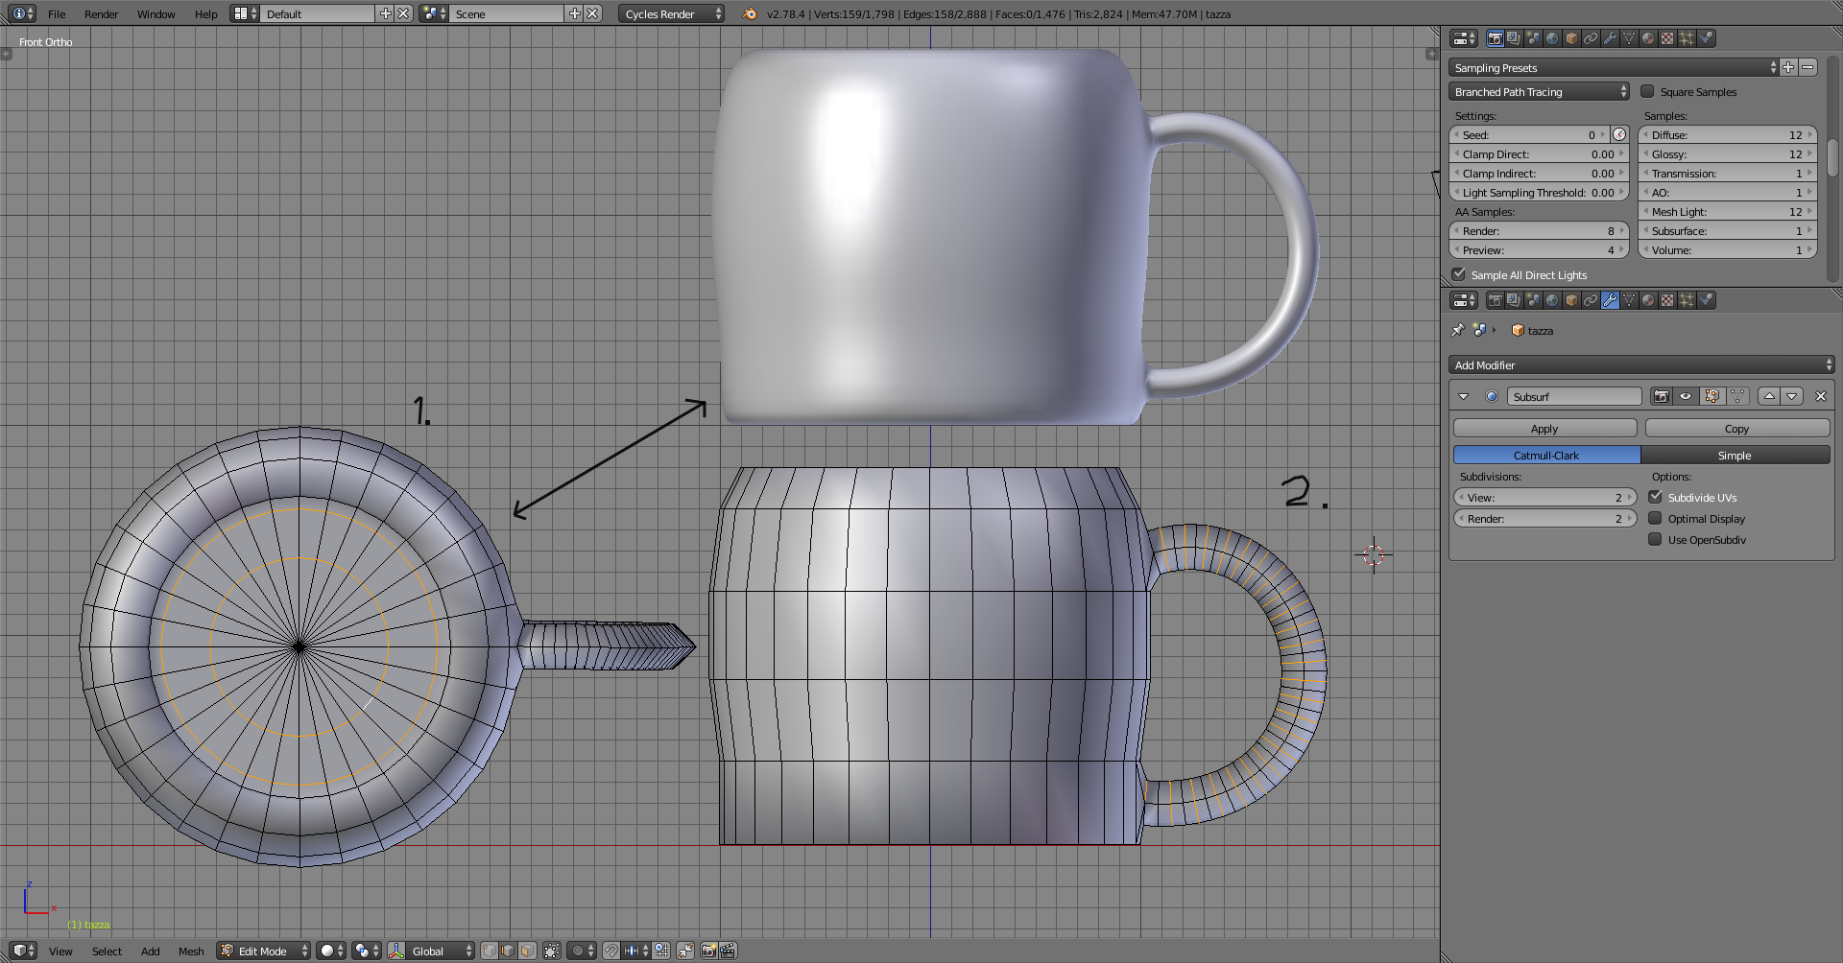
Task: Toggle limit selection to visible
Action: click(551, 951)
